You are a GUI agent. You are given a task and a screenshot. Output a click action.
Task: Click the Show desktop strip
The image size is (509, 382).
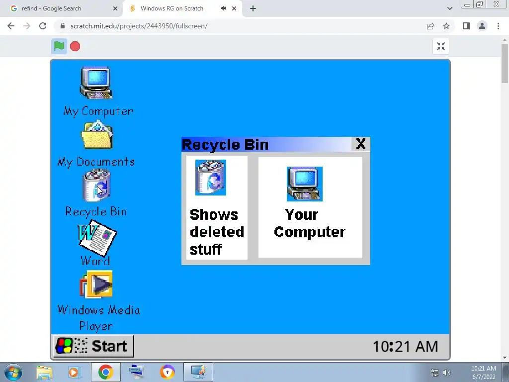pos(506,372)
